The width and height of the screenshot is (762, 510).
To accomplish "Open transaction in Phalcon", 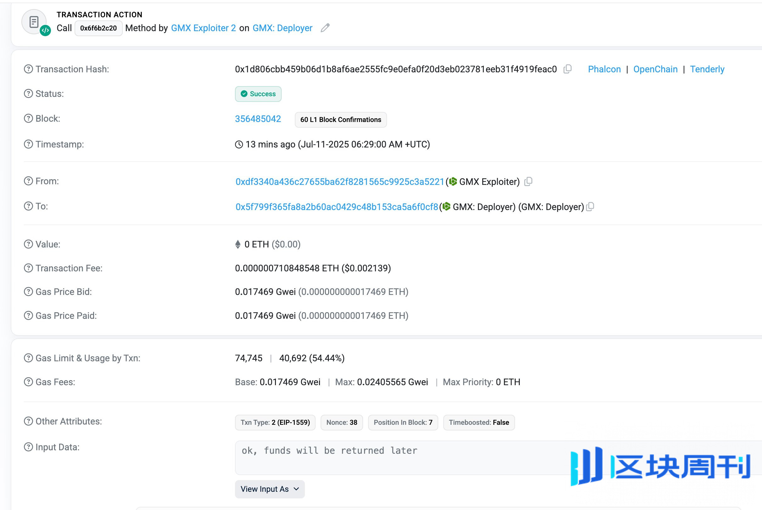I will point(604,69).
